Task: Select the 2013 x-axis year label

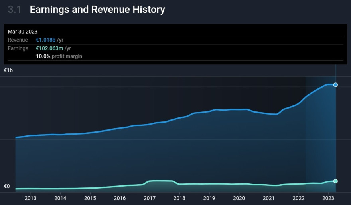Action: point(30,198)
